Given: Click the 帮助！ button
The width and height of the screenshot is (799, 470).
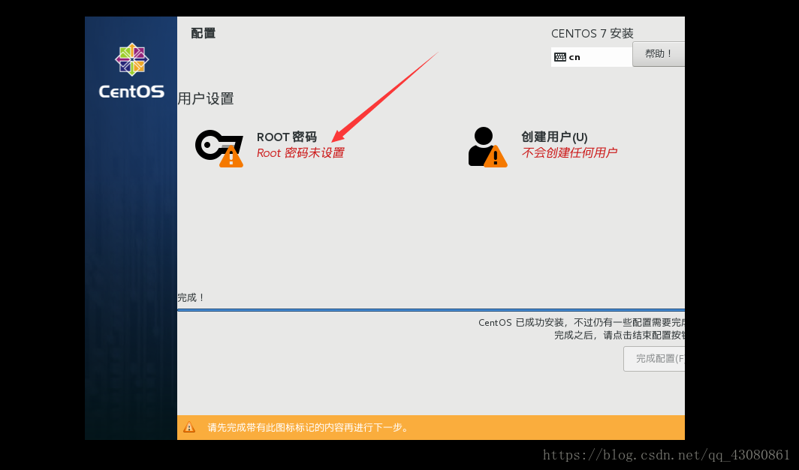Looking at the screenshot, I should 659,54.
